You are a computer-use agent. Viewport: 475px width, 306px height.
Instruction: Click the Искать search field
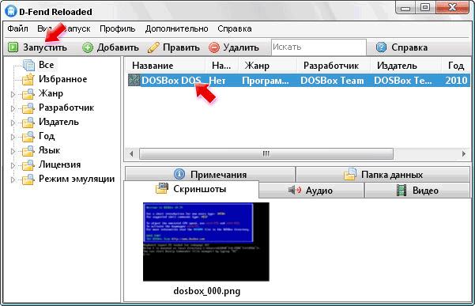pos(319,47)
